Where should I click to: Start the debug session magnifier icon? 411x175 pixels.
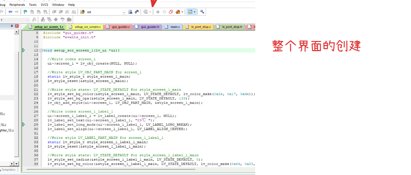click(145, 12)
